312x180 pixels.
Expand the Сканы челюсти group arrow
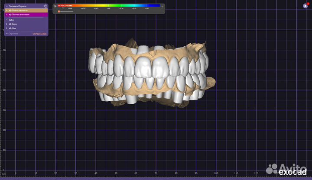[6, 10]
